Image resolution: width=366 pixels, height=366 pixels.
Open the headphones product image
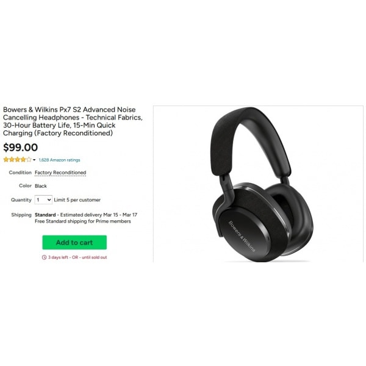[x=258, y=184]
